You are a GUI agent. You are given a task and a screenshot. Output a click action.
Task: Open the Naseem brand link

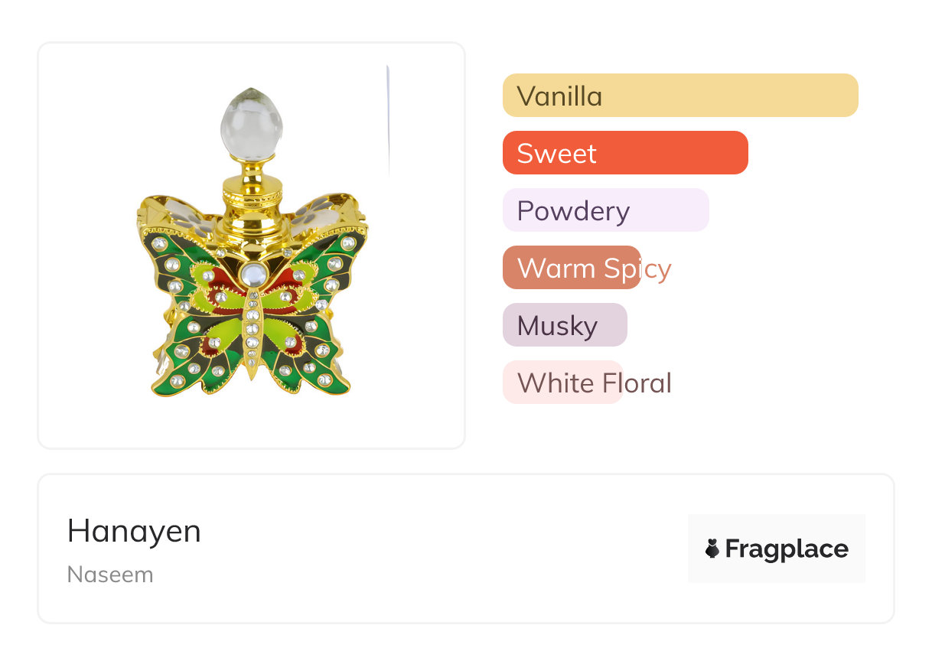click(x=110, y=575)
